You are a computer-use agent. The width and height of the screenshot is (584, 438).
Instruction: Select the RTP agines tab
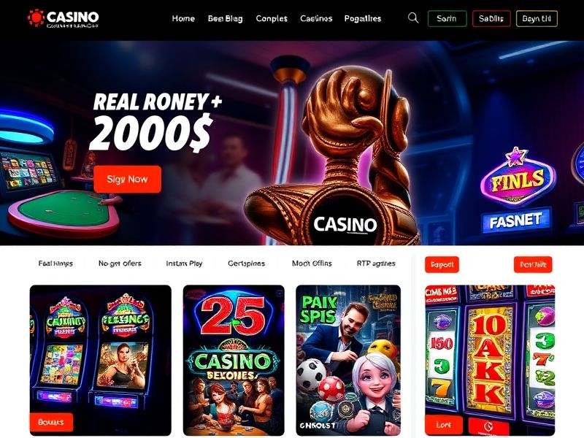[x=376, y=264]
